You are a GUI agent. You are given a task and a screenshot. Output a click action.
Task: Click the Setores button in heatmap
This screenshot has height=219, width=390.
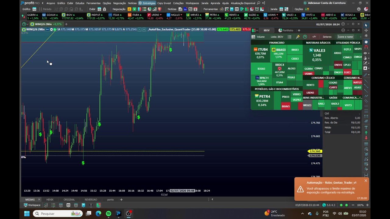(327, 37)
